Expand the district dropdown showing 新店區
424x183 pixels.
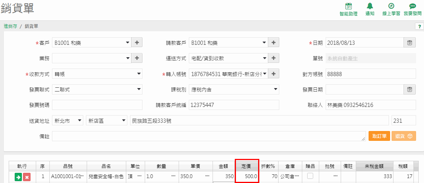click(124, 120)
